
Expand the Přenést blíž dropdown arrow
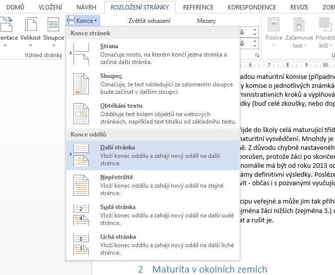[331, 46]
